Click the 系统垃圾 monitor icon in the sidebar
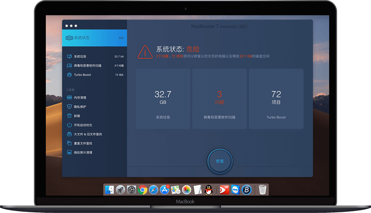The height and width of the screenshot is (213, 371). pos(69,57)
